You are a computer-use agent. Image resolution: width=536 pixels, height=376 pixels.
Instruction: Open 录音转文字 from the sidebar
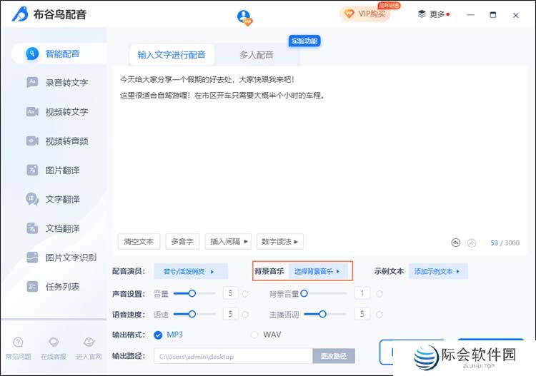pyautogui.click(x=66, y=83)
